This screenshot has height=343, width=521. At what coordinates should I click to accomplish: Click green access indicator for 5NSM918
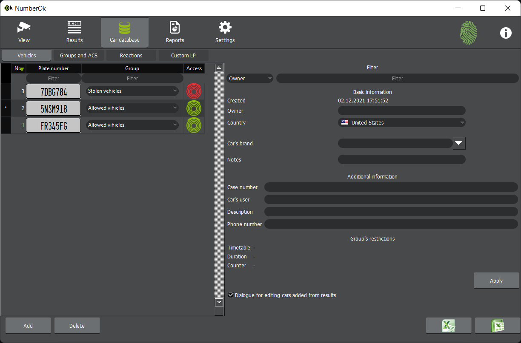194,108
